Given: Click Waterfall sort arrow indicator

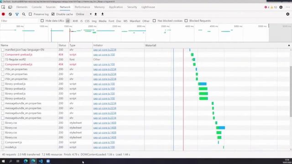Looking at the screenshot, I should point(289,46).
